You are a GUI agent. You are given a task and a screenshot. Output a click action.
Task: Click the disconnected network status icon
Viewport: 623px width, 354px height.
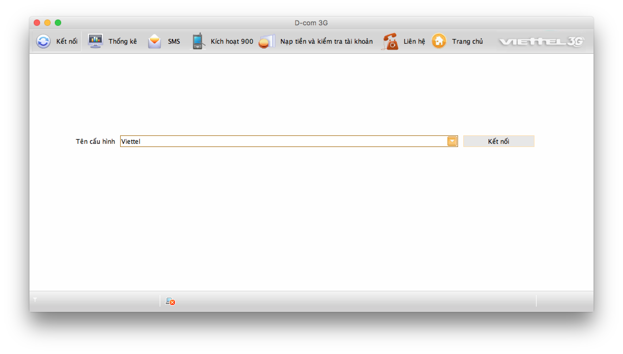[170, 301]
